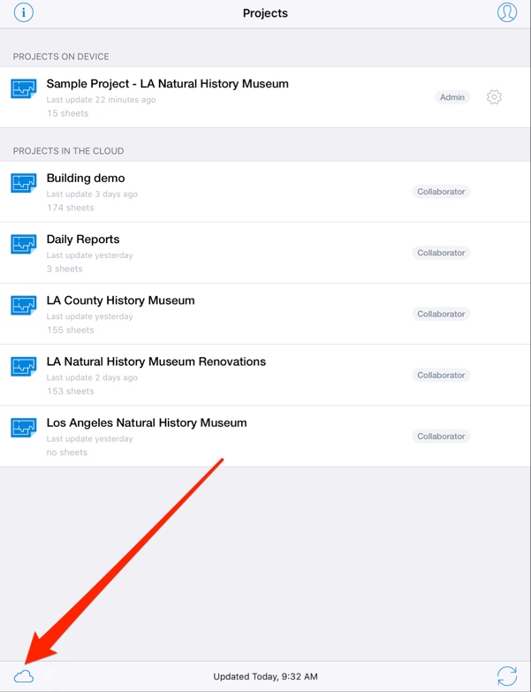Click 'Last update 2 days ago' text
531x692 pixels.
click(92, 377)
